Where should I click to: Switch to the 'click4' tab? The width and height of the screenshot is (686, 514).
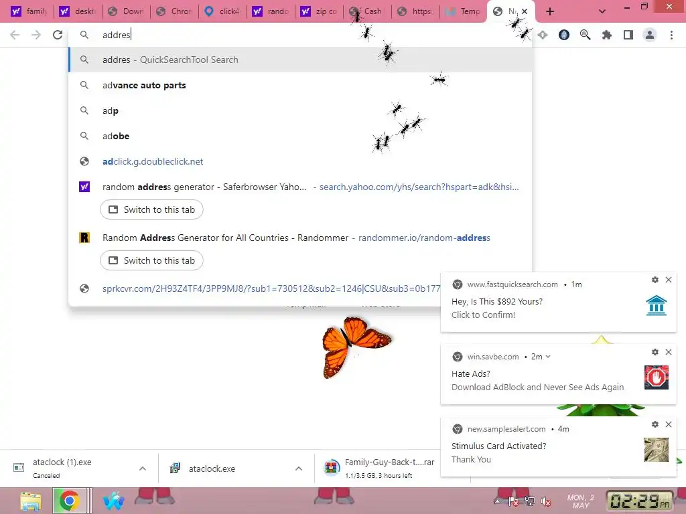click(x=222, y=11)
